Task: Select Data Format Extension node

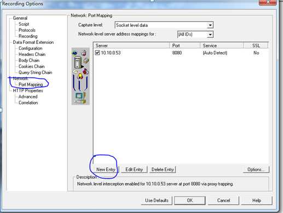Action: coord(33,42)
